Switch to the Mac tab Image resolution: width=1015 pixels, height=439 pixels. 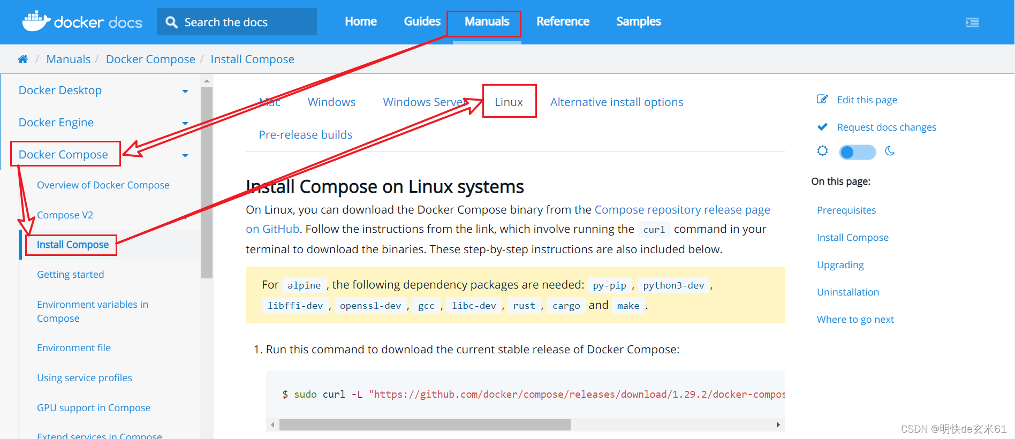pos(270,102)
